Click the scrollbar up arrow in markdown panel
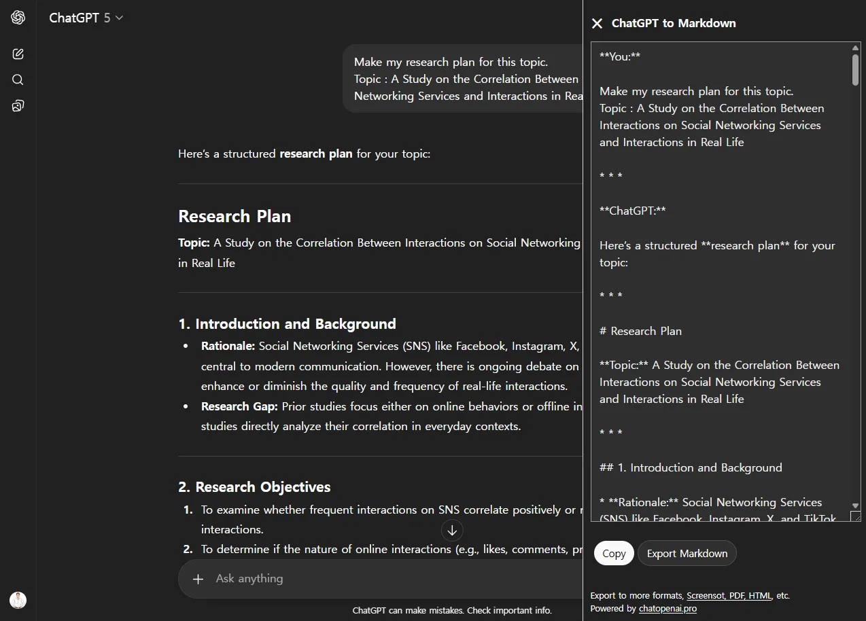 (x=855, y=48)
